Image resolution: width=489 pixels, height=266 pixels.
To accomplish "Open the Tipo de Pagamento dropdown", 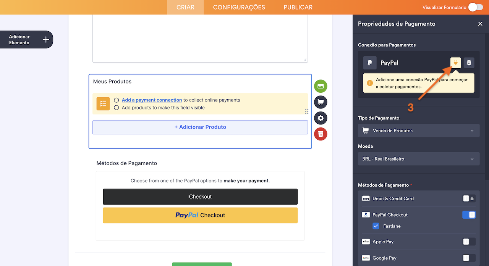I will click(418, 130).
